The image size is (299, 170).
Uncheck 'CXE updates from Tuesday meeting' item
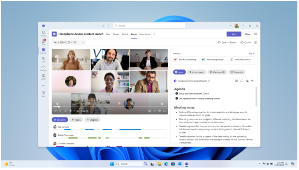click(x=176, y=99)
